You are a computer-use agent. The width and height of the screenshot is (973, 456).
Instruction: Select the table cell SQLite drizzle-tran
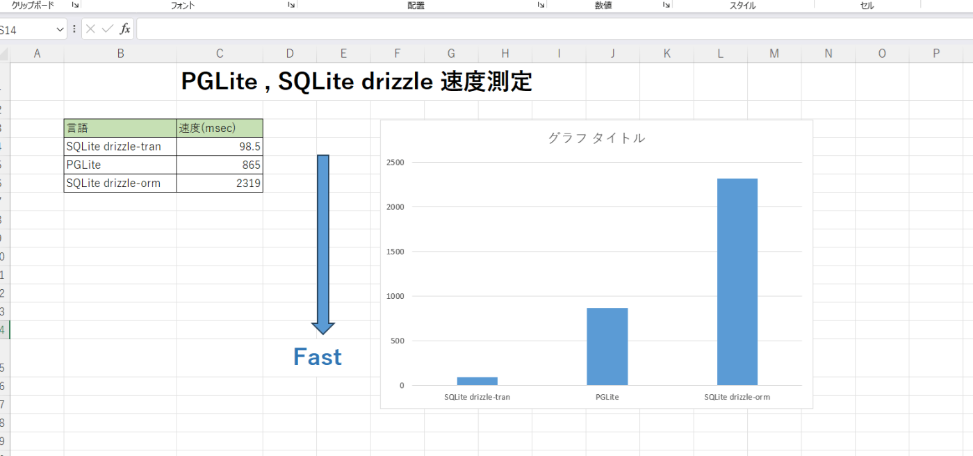[120, 147]
